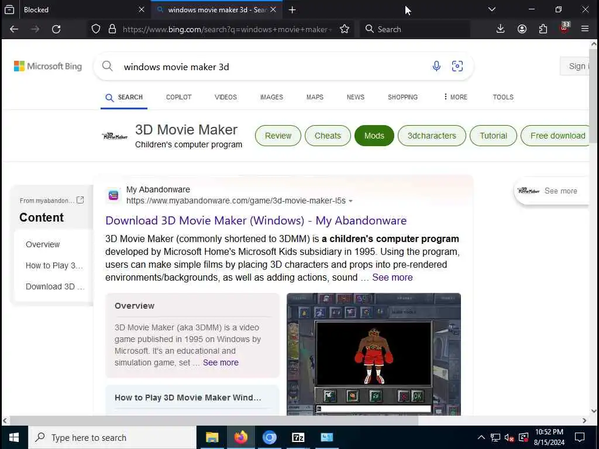The height and width of the screenshot is (449, 599).
Task: Expand the myabandonware URL dropdown arrow
Action: pos(351,201)
